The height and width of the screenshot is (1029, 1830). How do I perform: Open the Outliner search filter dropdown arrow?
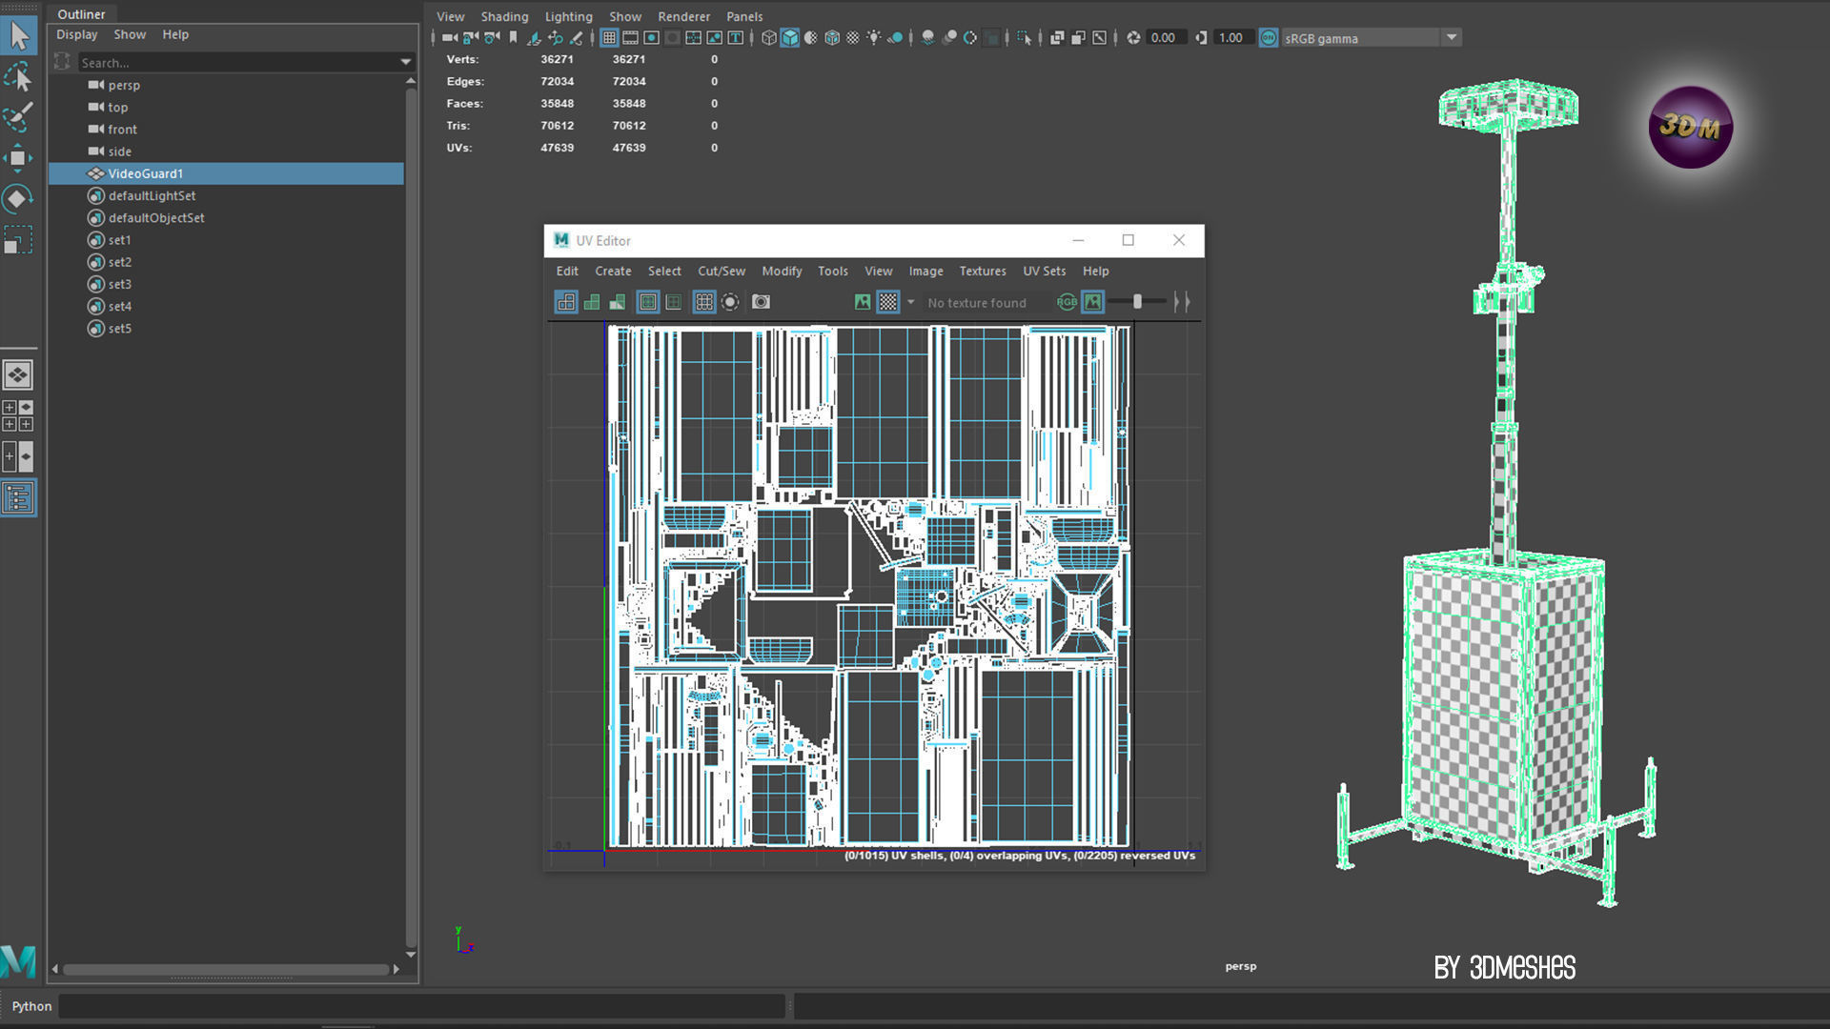pos(406,62)
